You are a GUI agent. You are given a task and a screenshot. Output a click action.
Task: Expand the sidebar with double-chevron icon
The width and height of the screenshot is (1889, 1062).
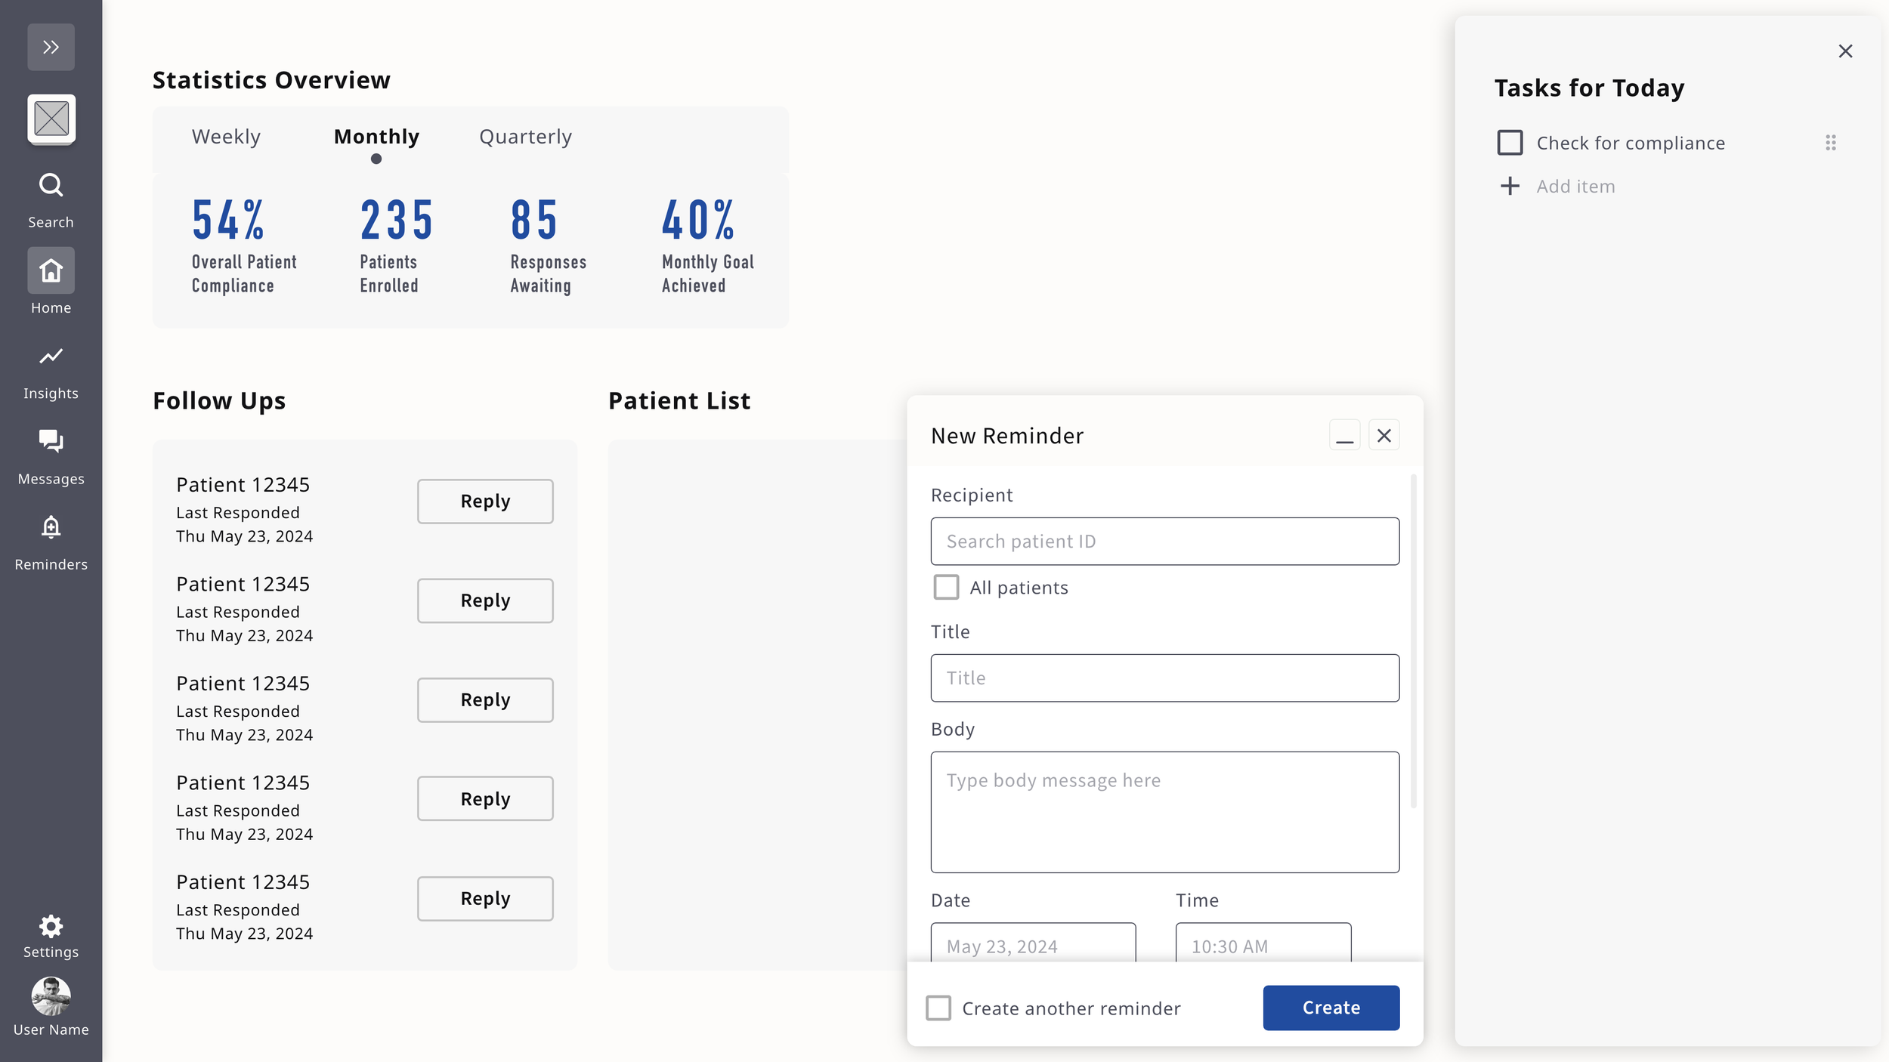tap(51, 47)
